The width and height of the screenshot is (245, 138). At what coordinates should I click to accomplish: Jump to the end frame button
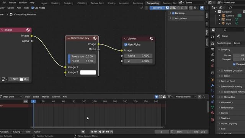(111, 132)
